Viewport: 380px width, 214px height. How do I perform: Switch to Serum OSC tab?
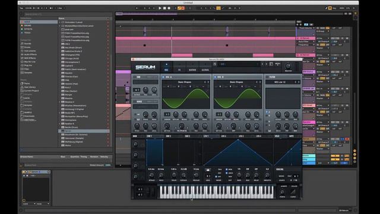tap(166, 67)
